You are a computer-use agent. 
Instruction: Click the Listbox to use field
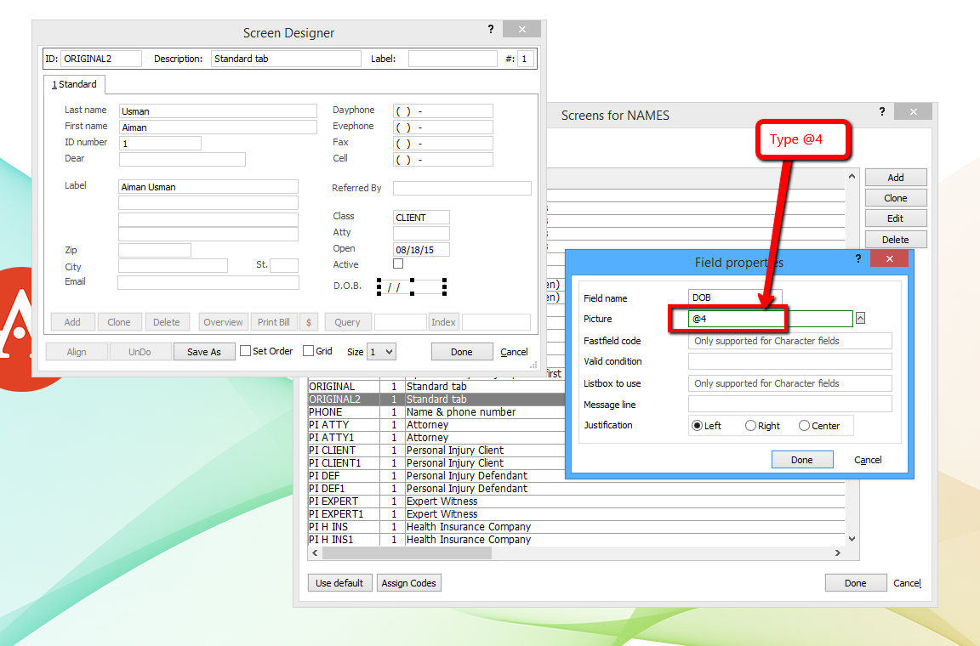pos(790,383)
